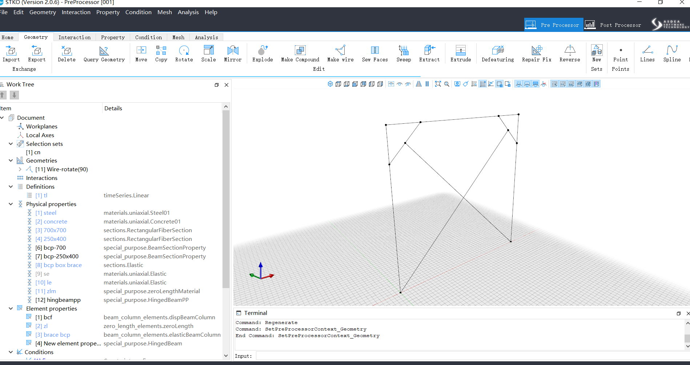Click the Pre Processor button

click(x=554, y=25)
